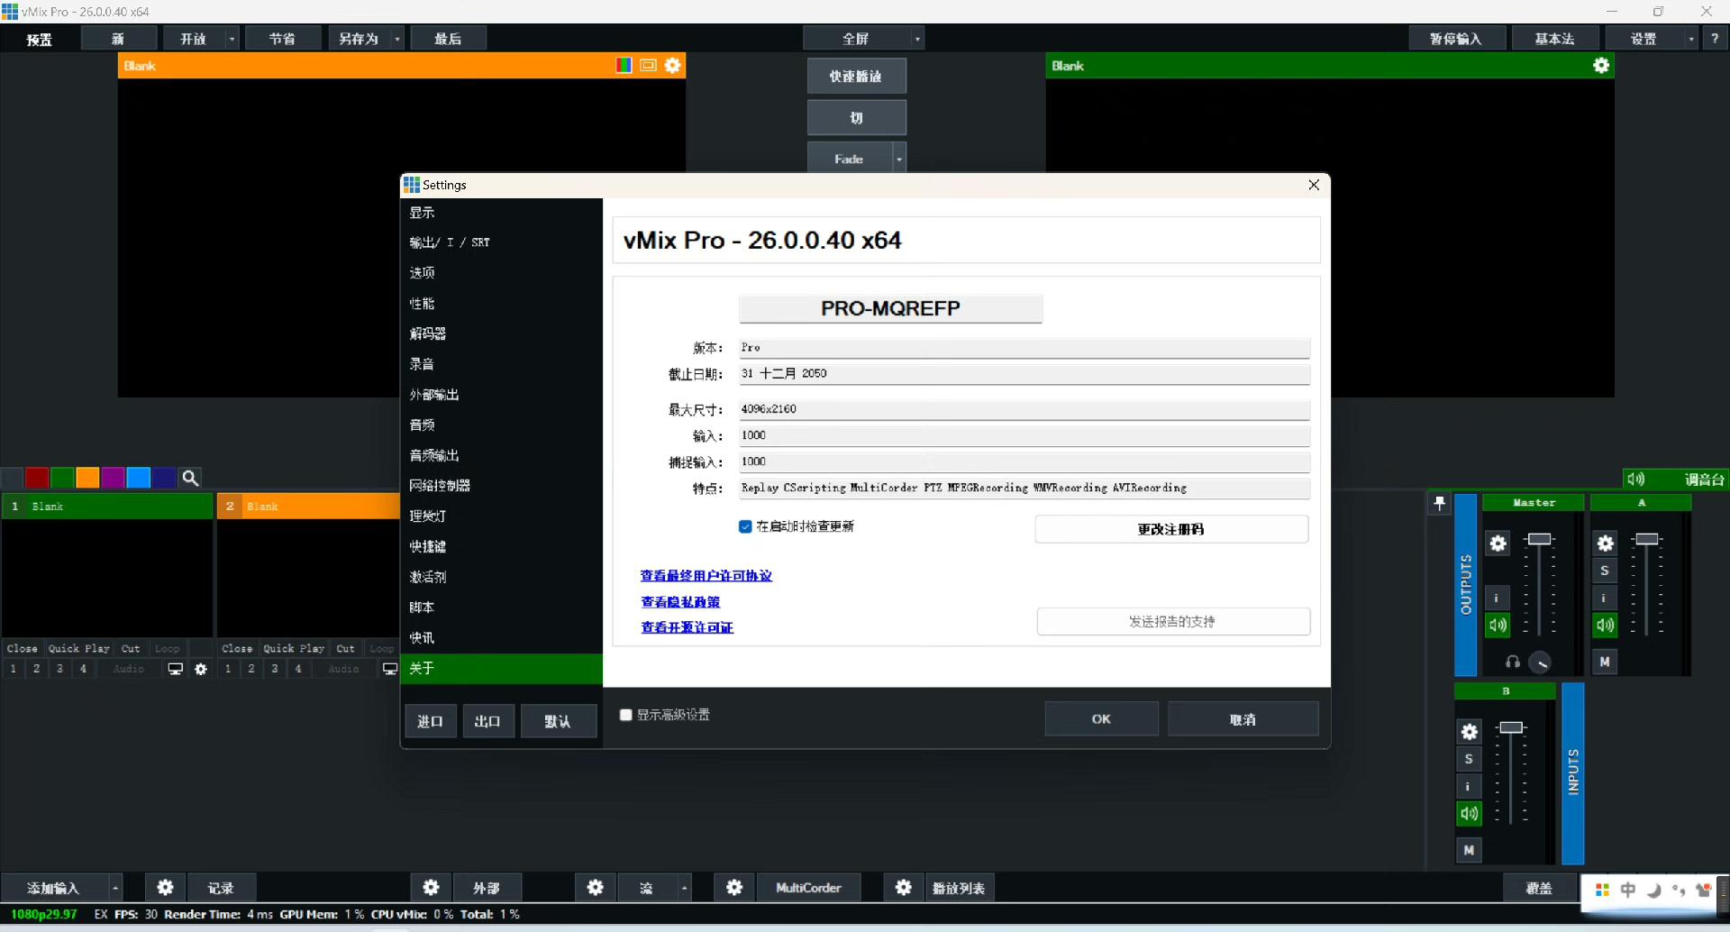Click the moon icon in the IME bar
Viewport: 1730px width, 932px height.
pyautogui.click(x=1653, y=891)
